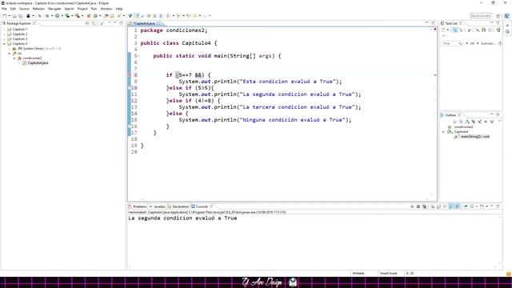Click the New Java Class icon

click(95, 16)
